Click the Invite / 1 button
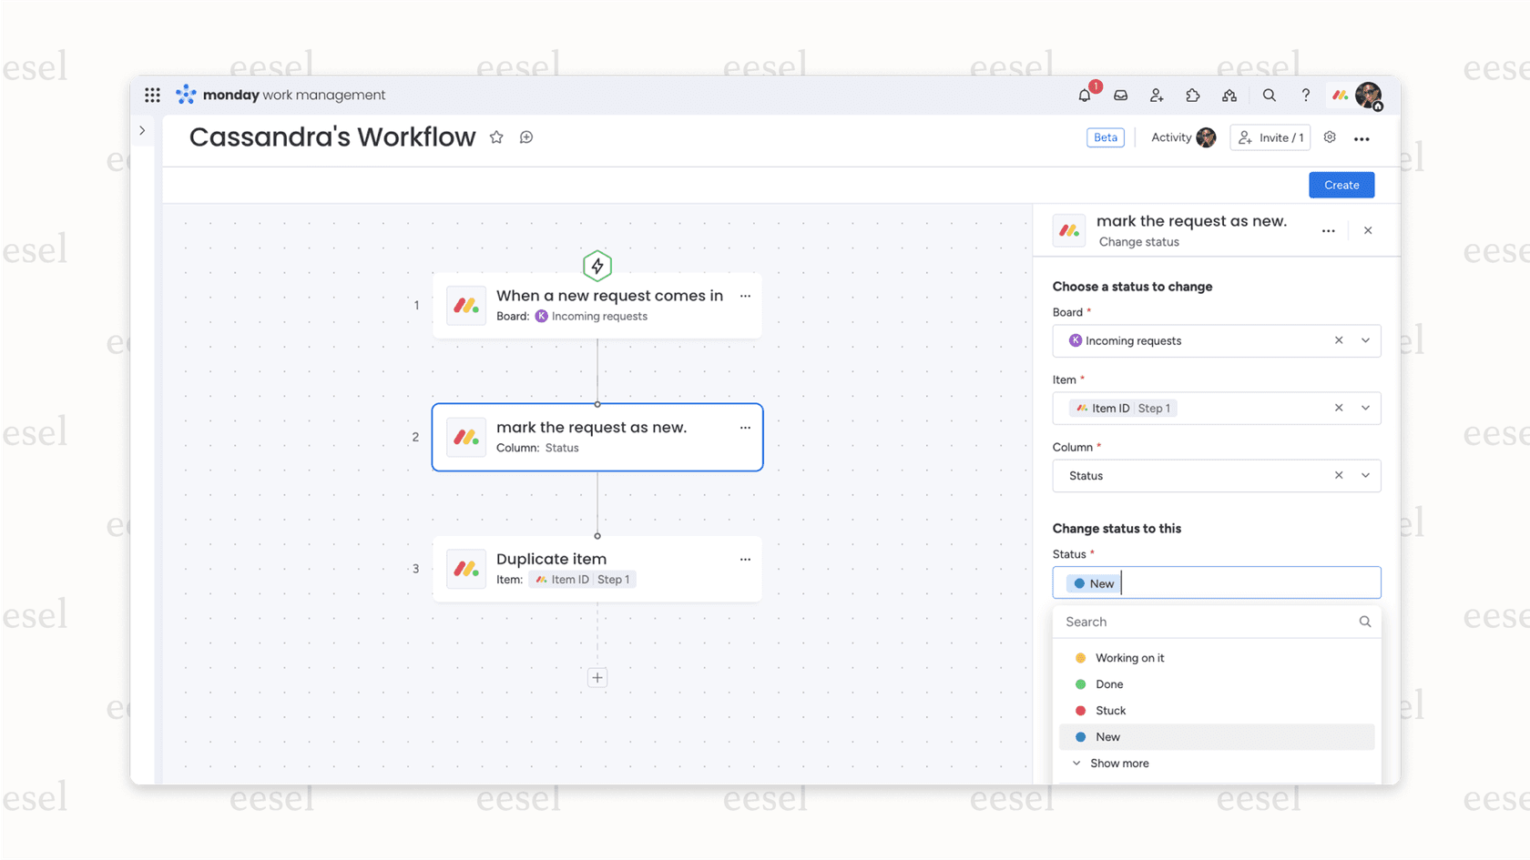This screenshot has height=860, width=1530. pyautogui.click(x=1270, y=137)
